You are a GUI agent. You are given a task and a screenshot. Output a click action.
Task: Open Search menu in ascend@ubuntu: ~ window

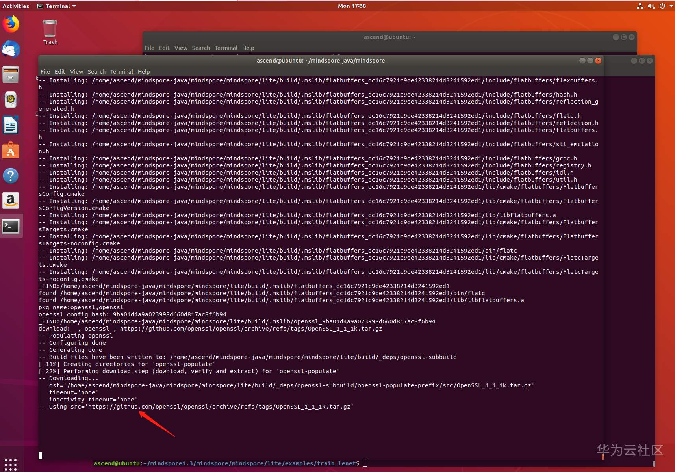pos(201,48)
